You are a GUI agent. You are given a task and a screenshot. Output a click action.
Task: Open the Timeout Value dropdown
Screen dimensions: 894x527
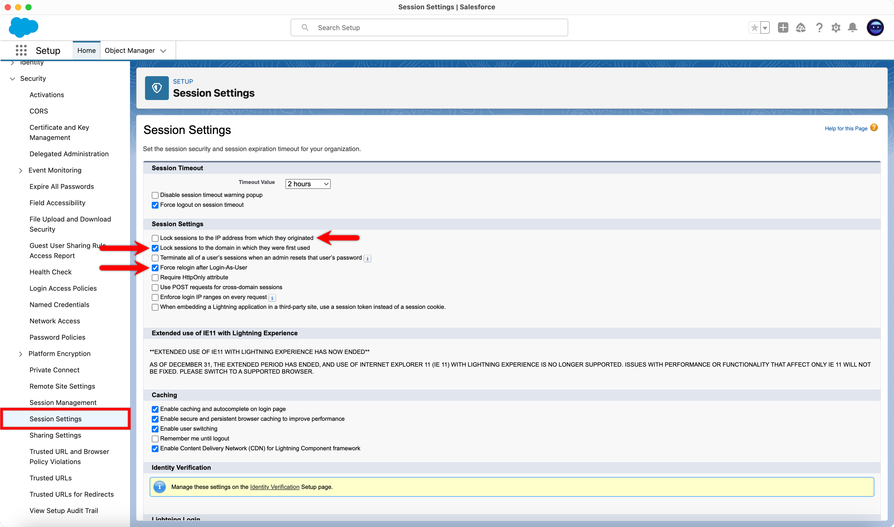coord(308,184)
